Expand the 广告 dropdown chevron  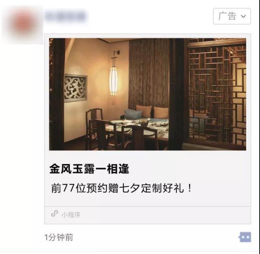[243, 16]
